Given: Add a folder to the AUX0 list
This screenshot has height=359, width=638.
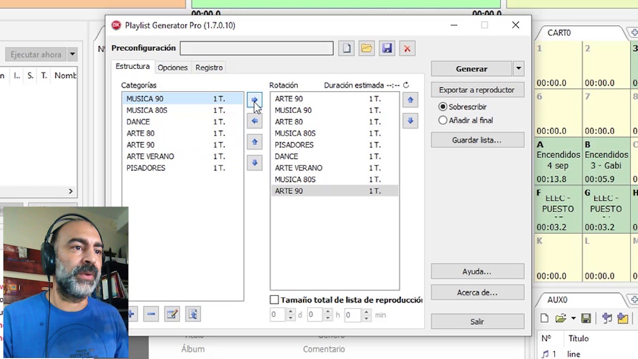Looking at the screenshot, I should click(623, 318).
